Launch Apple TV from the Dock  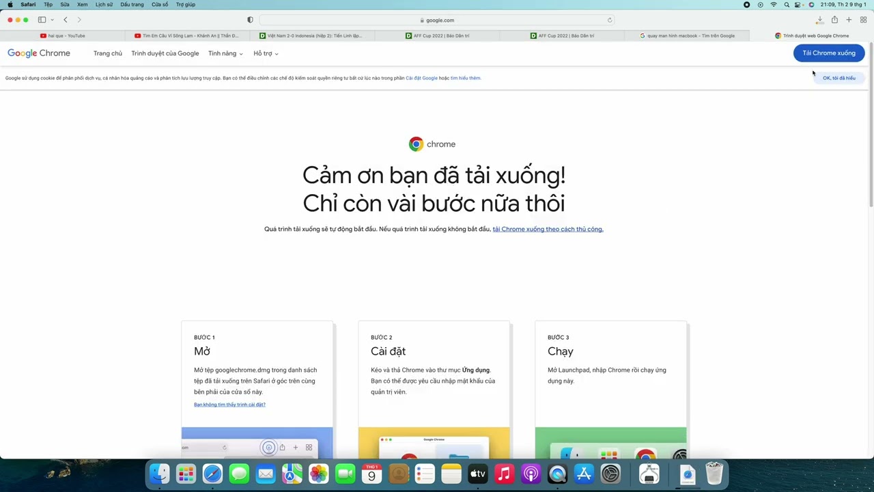[x=478, y=474]
